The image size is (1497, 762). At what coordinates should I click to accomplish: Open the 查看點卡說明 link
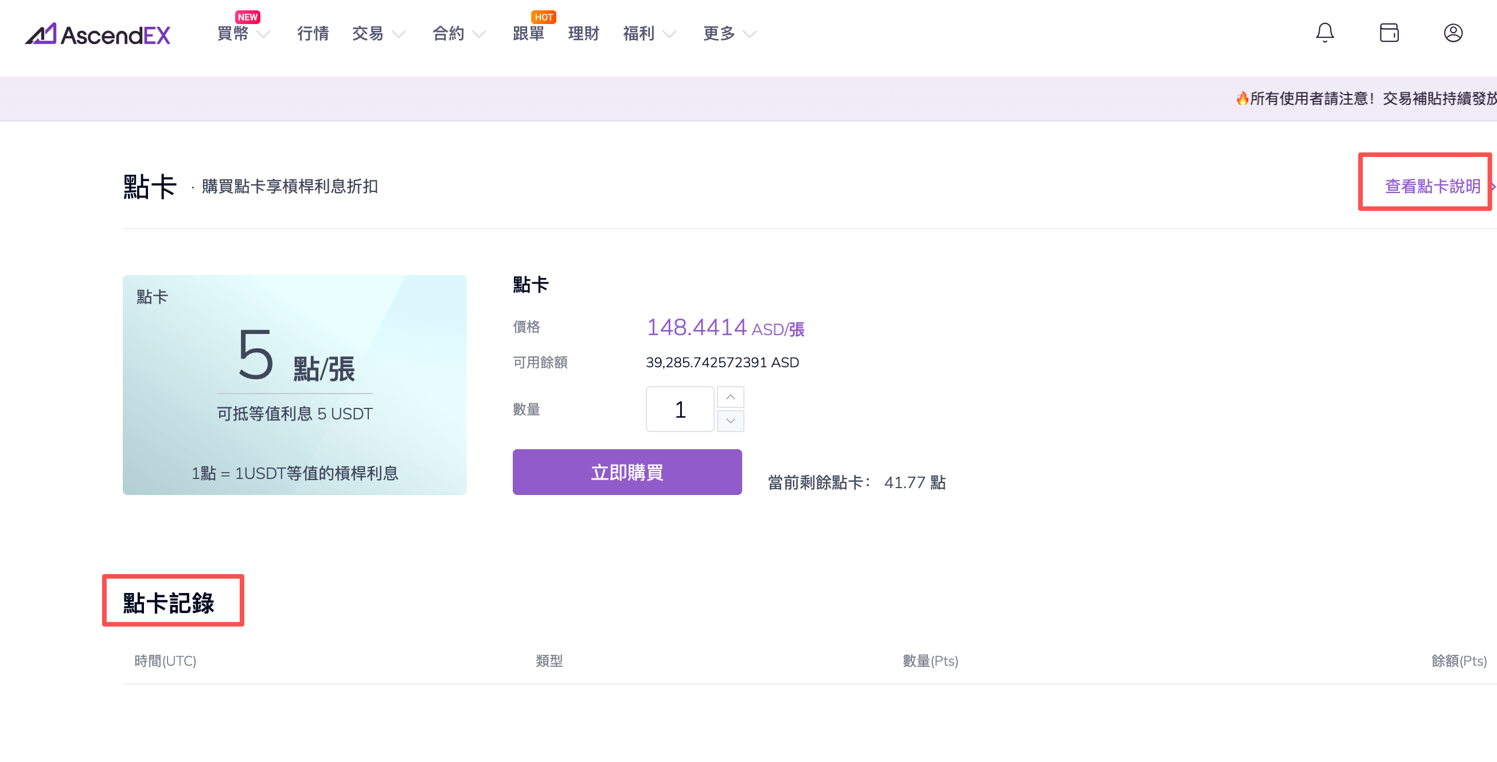tap(1432, 186)
